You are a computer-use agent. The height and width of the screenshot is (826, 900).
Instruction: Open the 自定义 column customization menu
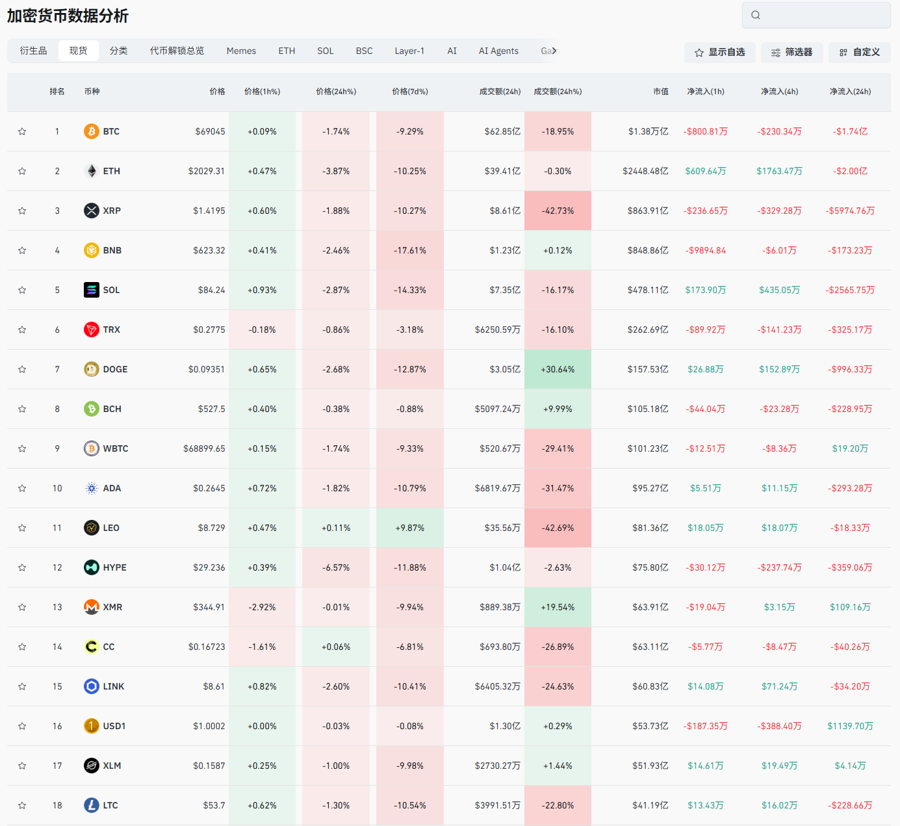859,53
